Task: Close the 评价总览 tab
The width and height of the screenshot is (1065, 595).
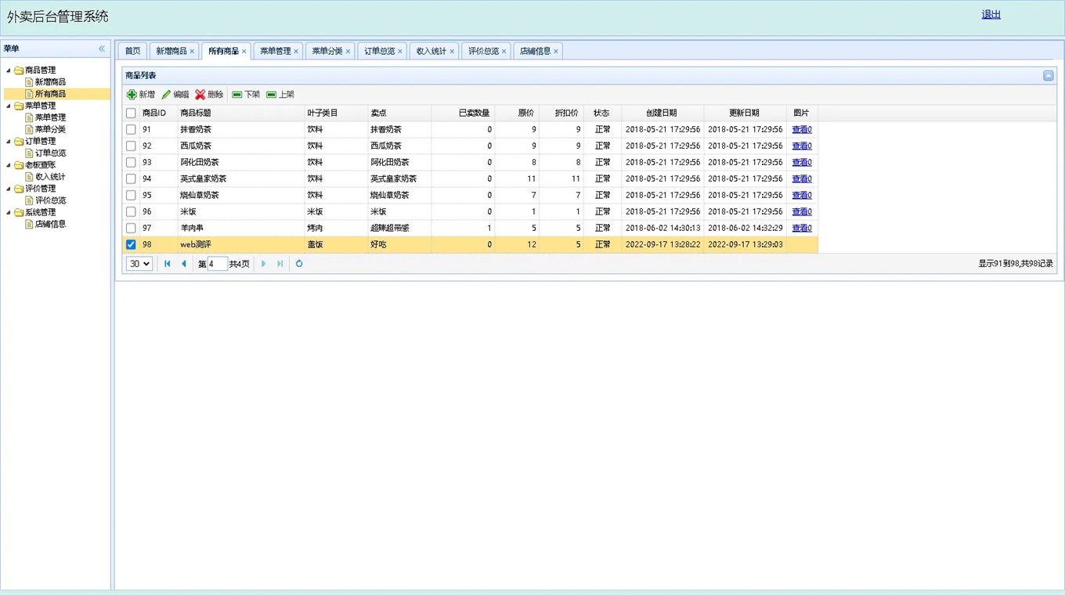Action: pos(504,52)
